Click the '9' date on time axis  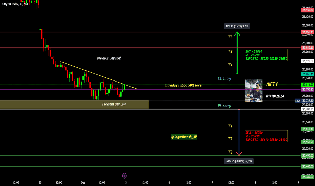tap(298, 183)
